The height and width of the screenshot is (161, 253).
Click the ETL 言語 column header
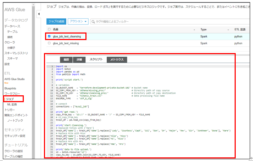(x=240, y=29)
